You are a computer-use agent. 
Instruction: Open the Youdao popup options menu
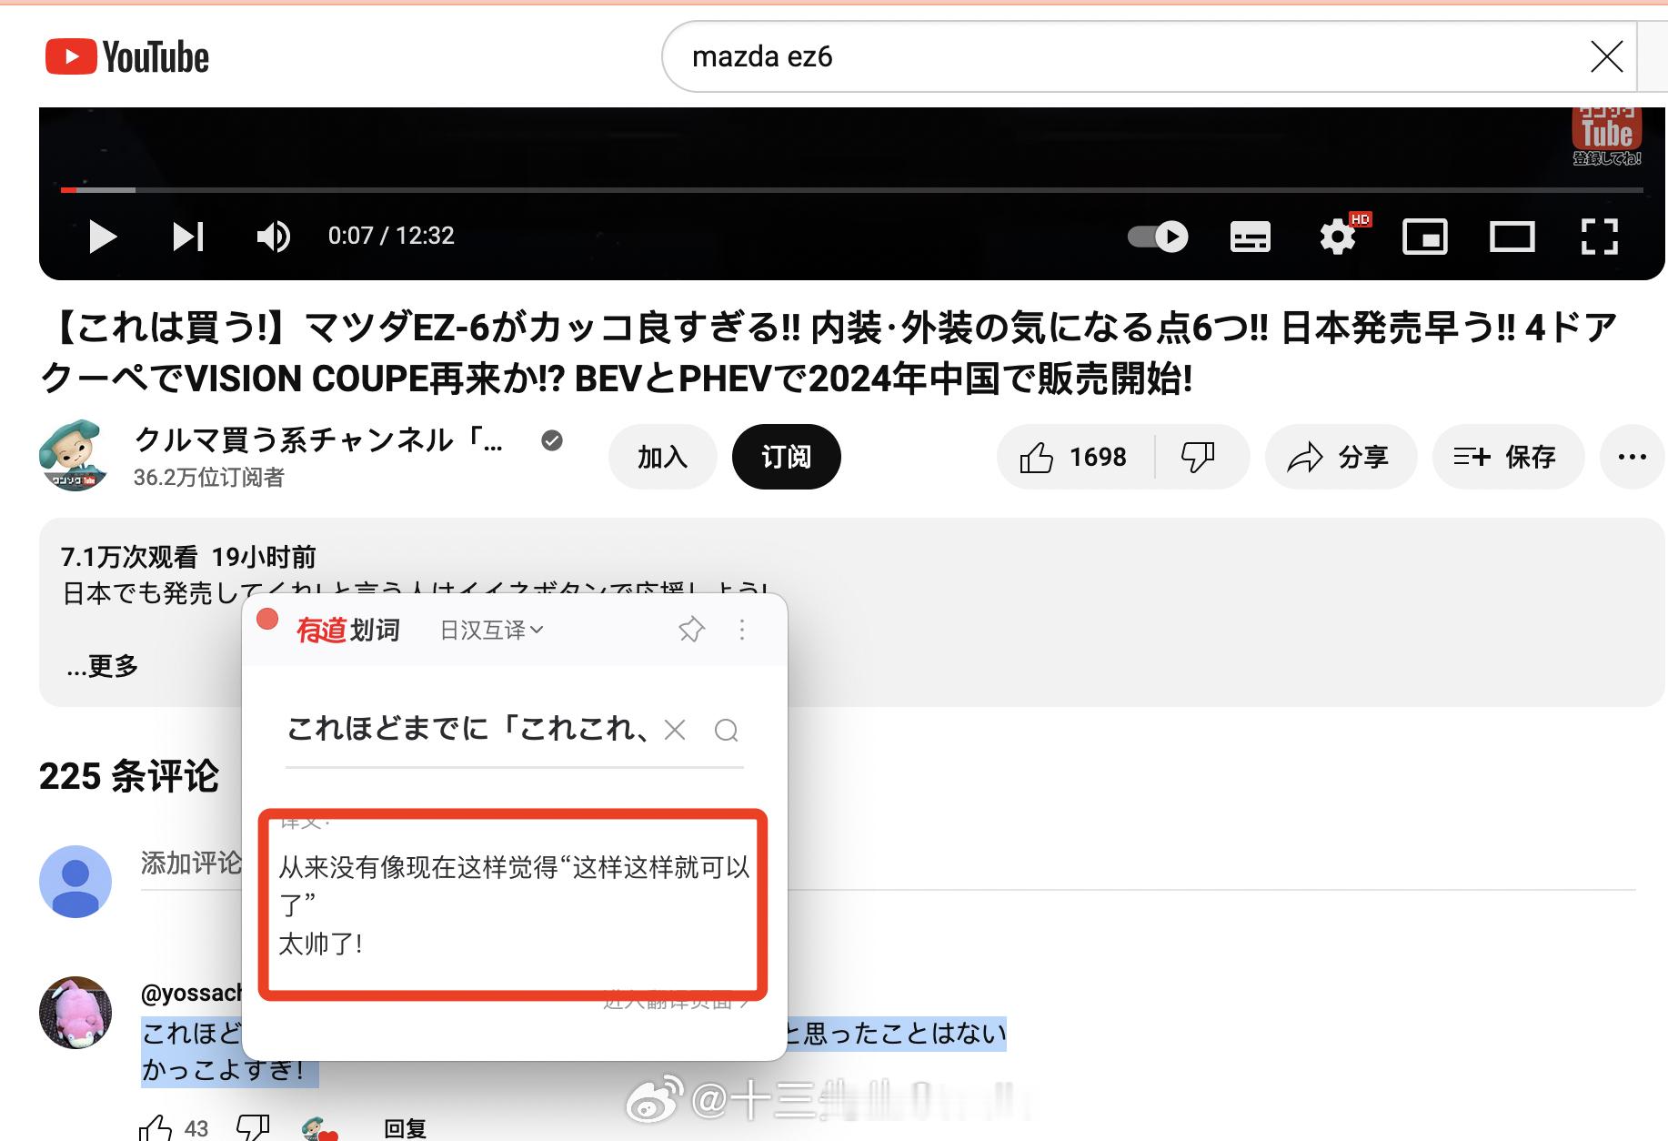point(742,630)
